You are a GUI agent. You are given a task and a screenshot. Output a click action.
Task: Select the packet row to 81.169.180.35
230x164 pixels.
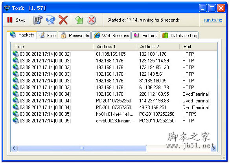(114, 80)
